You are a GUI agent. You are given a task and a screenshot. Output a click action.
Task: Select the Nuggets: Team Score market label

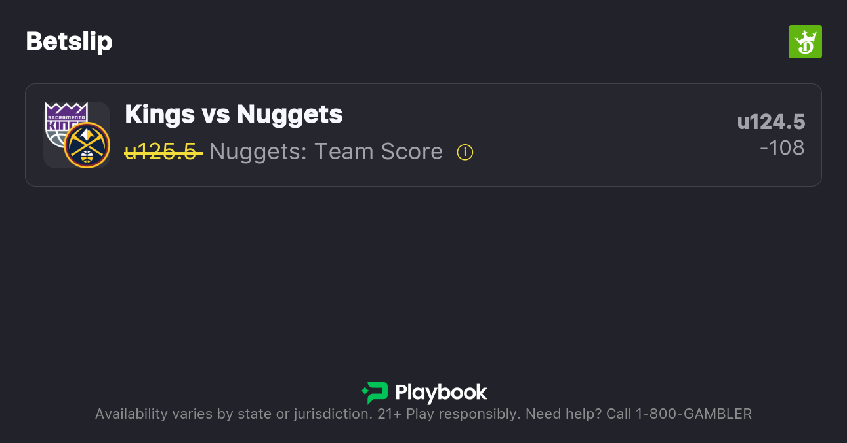pos(325,152)
